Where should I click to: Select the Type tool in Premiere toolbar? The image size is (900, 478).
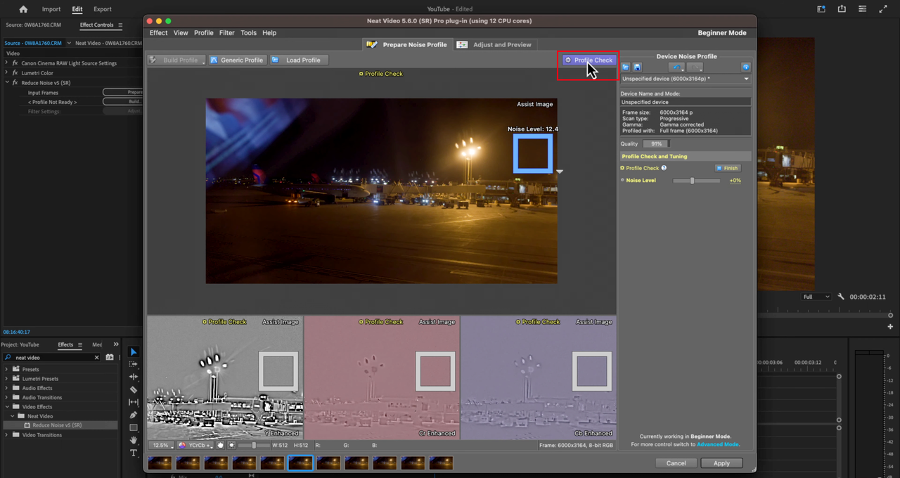pos(134,453)
